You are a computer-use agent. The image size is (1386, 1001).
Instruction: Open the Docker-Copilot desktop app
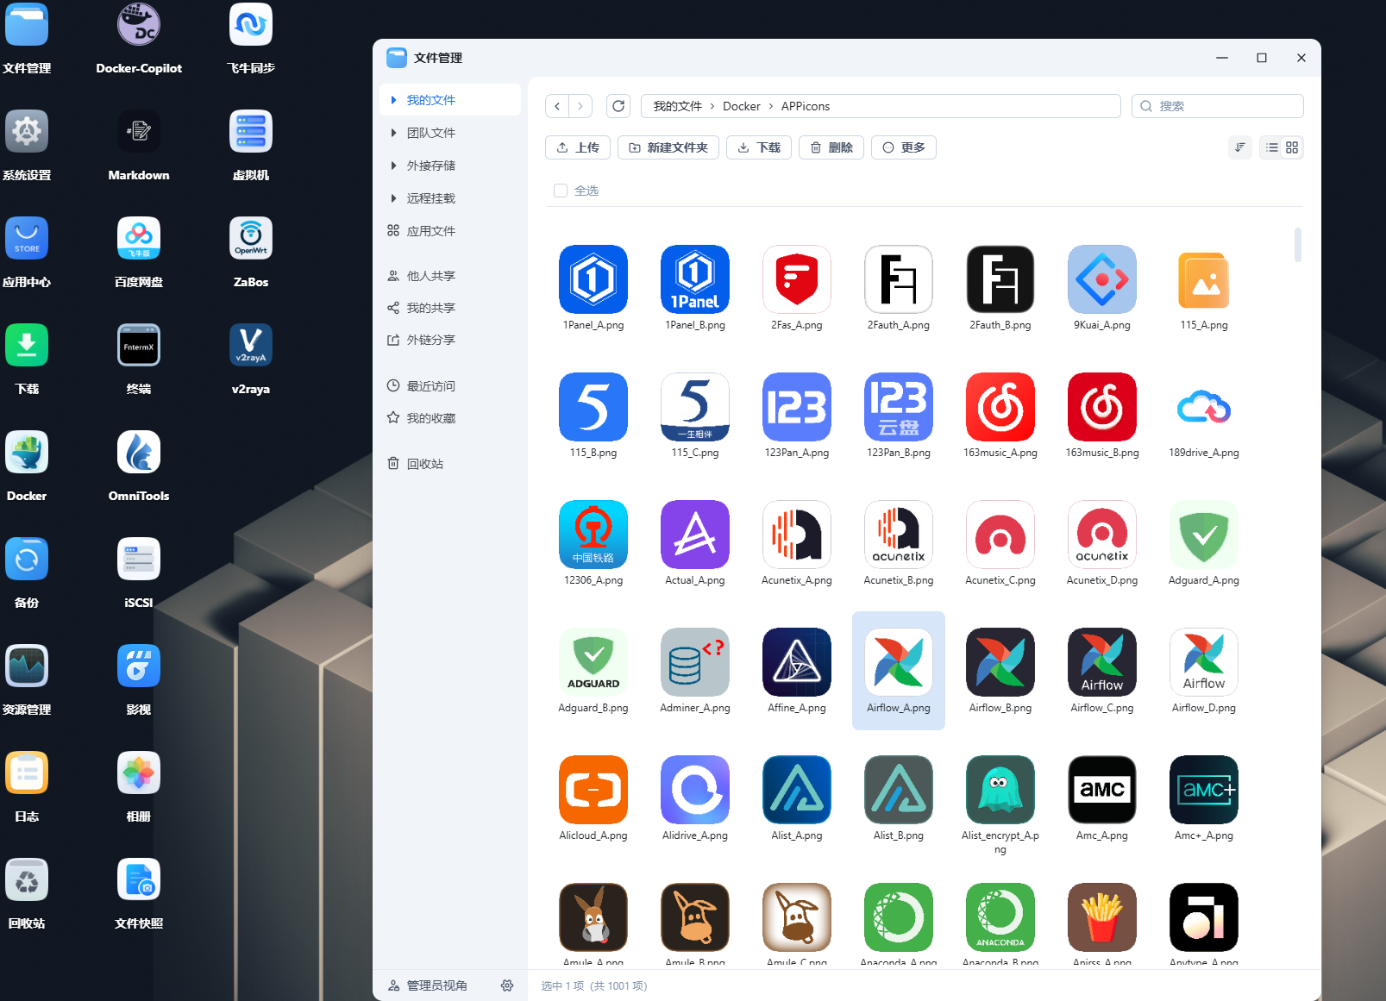[x=139, y=25]
